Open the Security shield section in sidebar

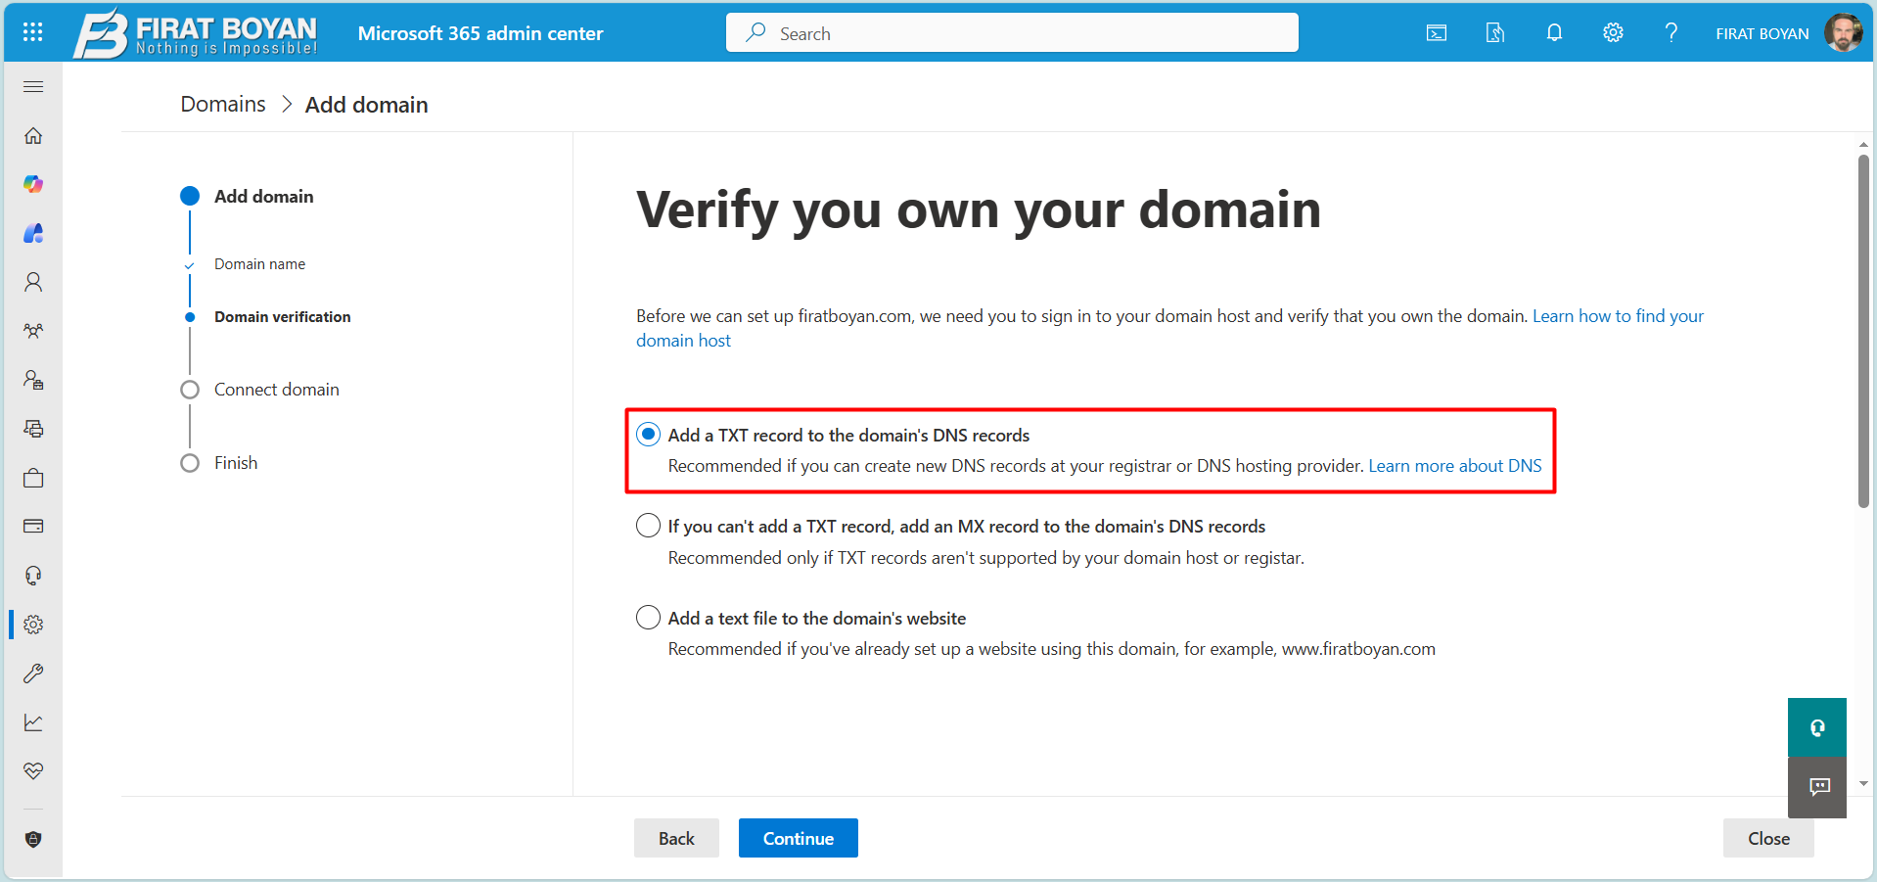[32, 839]
